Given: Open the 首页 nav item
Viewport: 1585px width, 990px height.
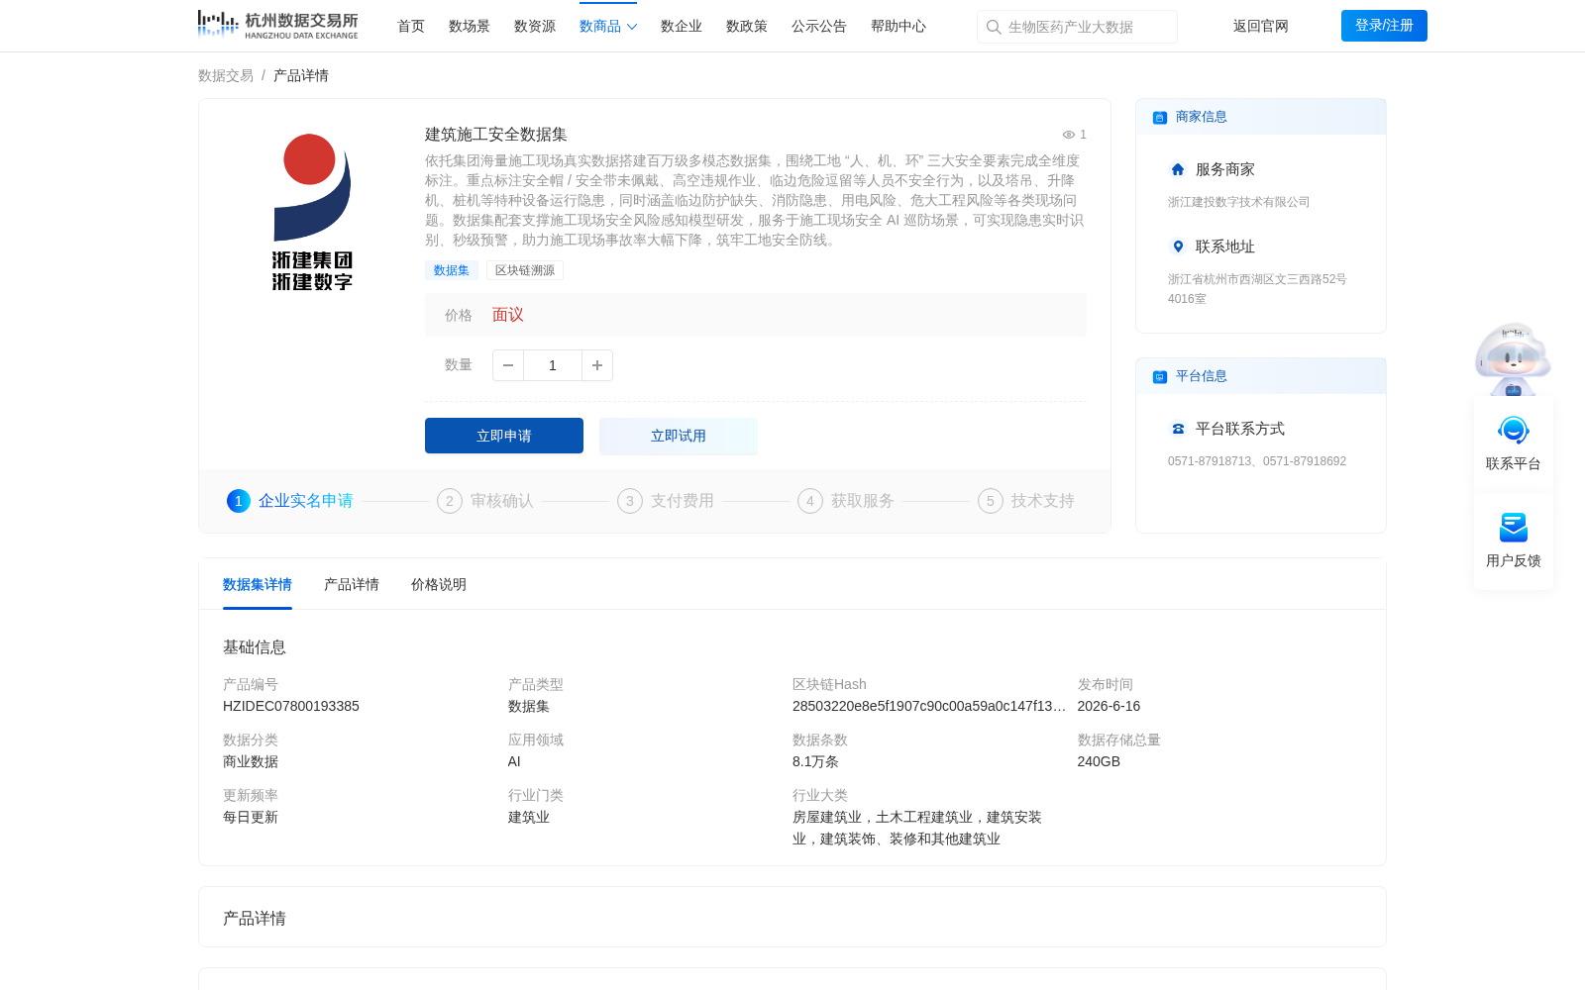Looking at the screenshot, I should tap(411, 27).
